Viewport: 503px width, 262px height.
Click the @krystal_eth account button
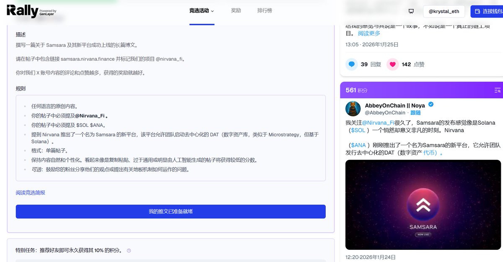coord(444,11)
